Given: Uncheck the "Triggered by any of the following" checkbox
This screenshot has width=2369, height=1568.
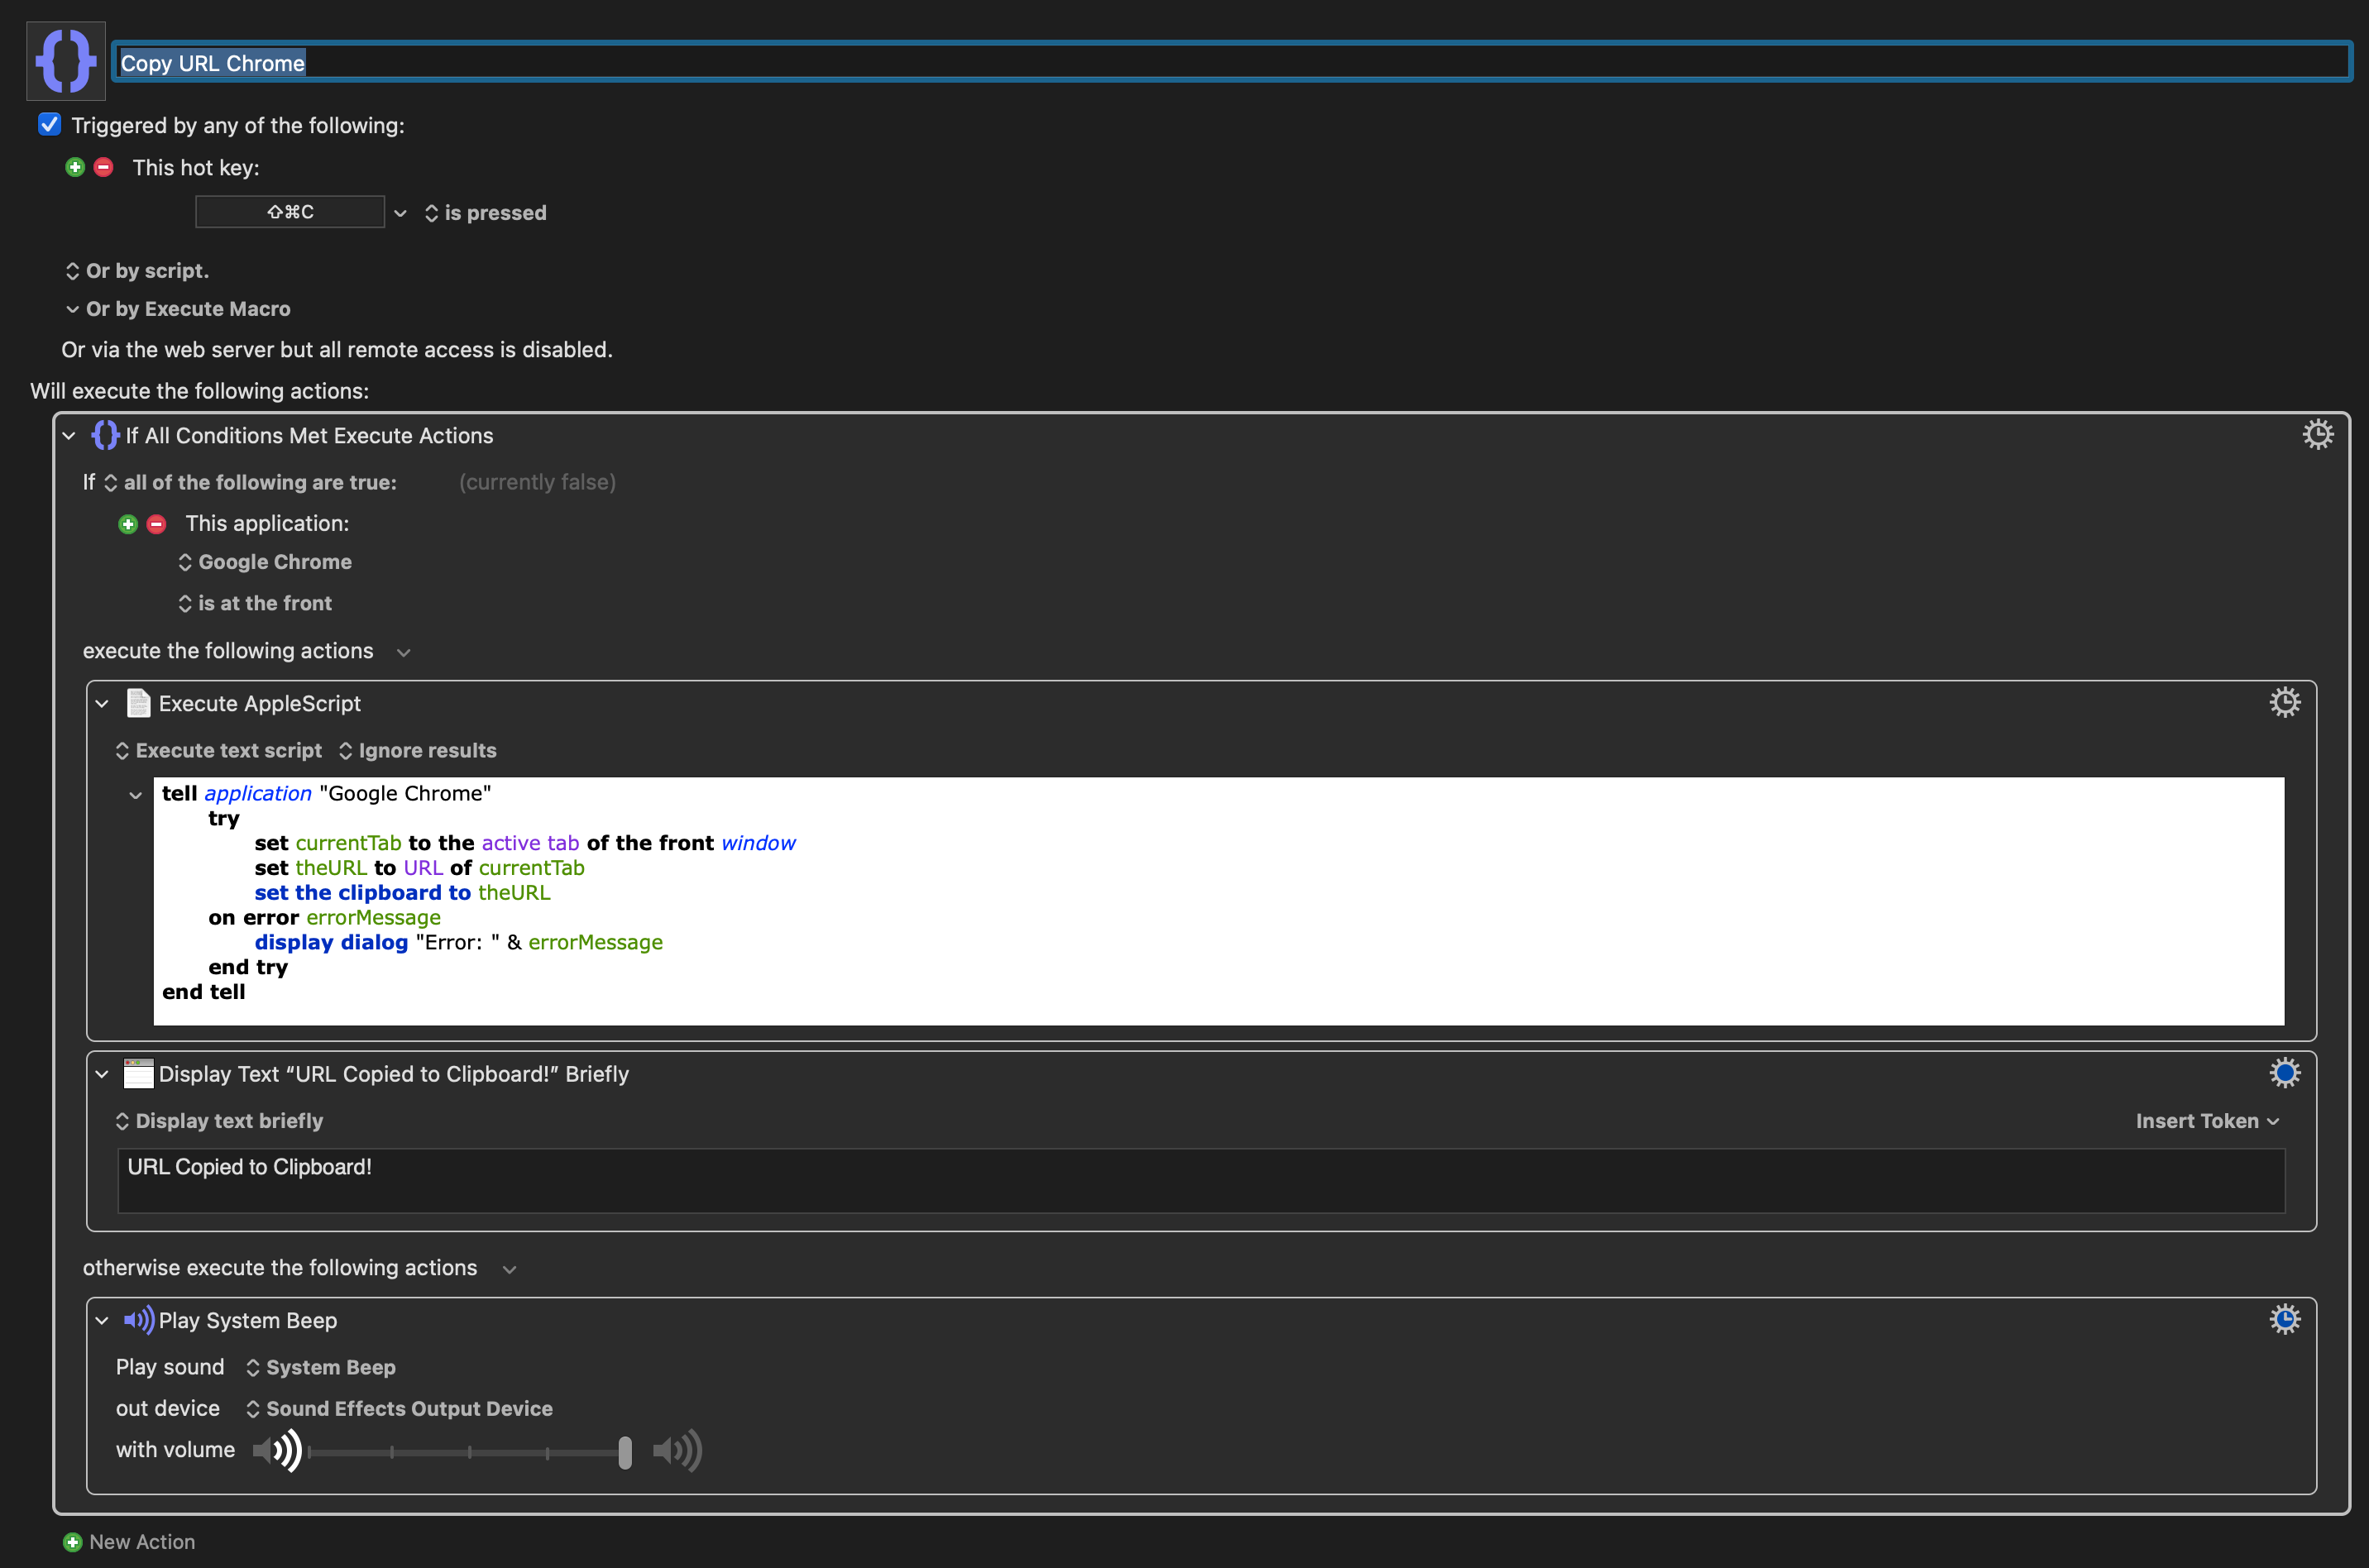Looking at the screenshot, I should [49, 124].
